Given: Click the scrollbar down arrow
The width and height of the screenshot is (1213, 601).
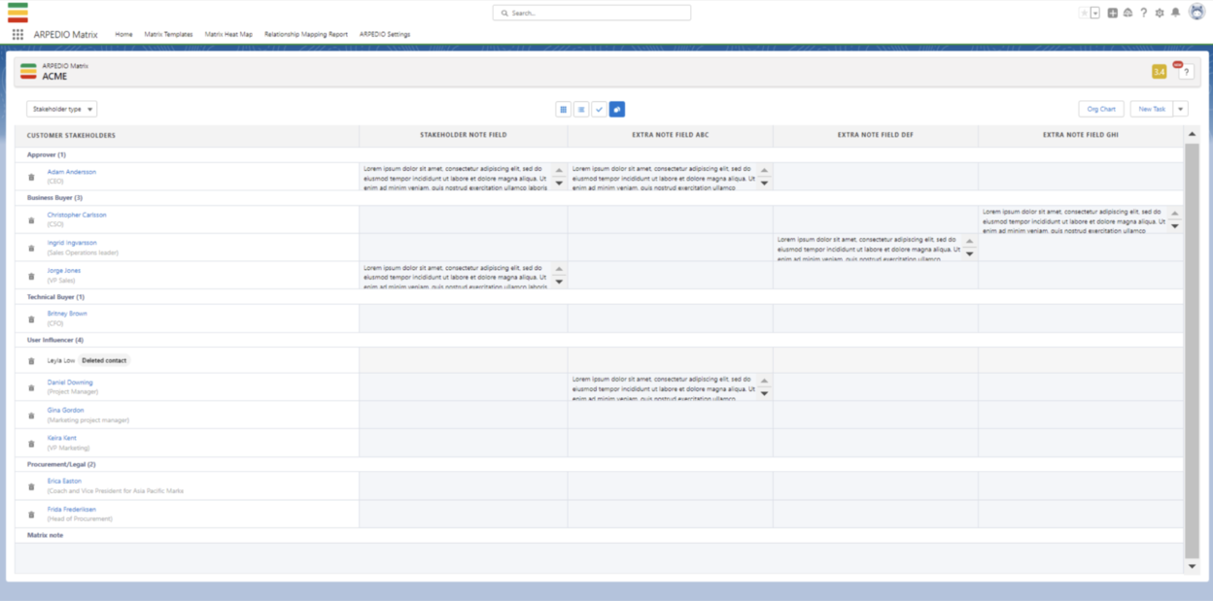Looking at the screenshot, I should 1193,566.
